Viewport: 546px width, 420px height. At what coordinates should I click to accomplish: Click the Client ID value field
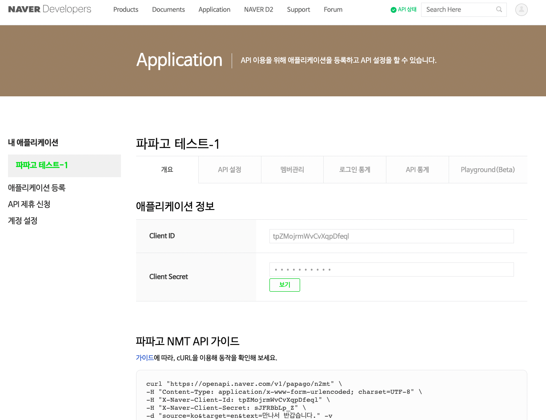pos(392,236)
